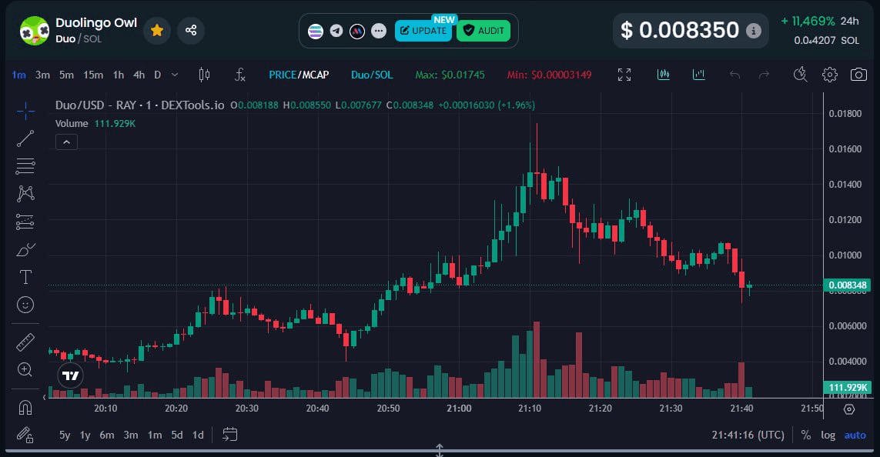Open the price scale settings hexagon
This screenshot has height=457, width=880.
(849, 409)
